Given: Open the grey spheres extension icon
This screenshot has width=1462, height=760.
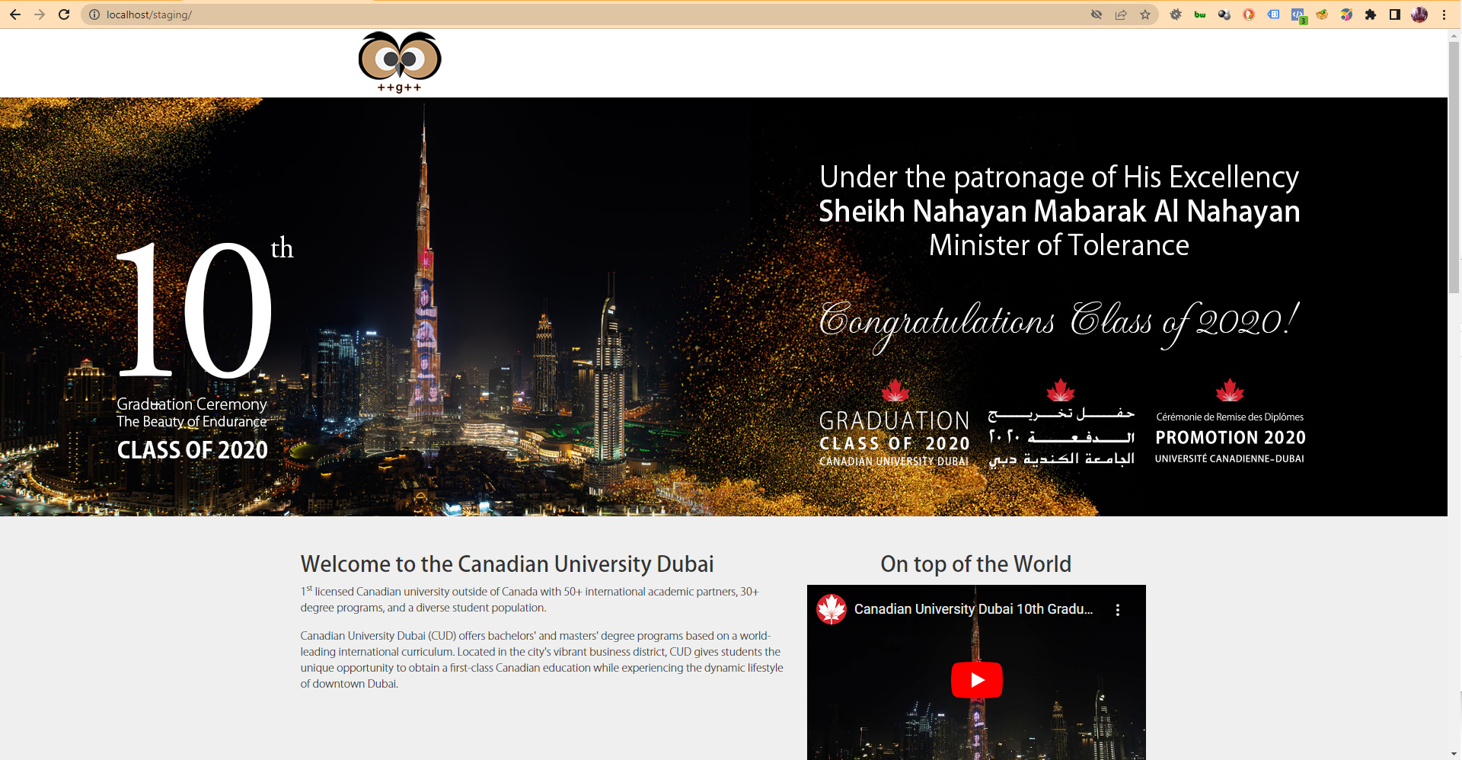Looking at the screenshot, I should 1224,14.
